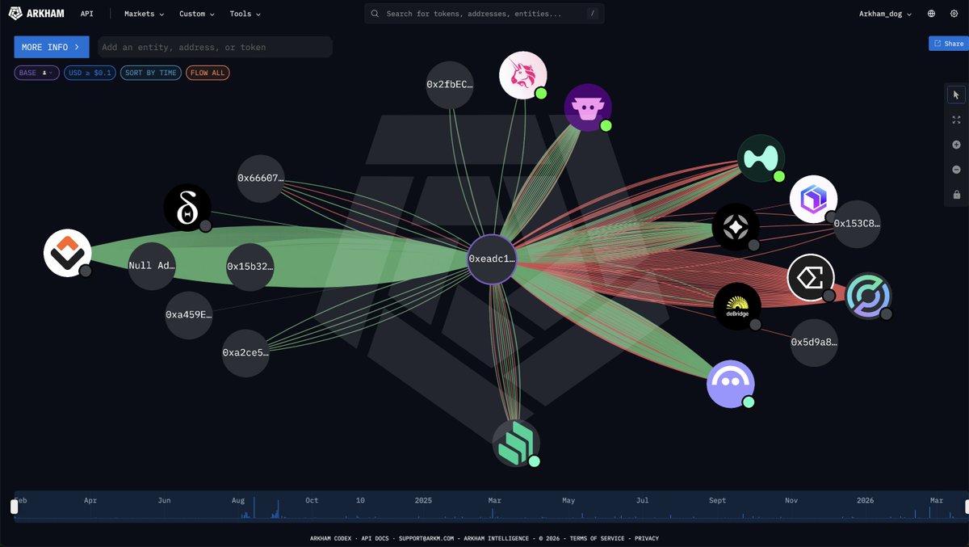
Task: Expand the Markets dropdown menu
Action: pos(144,14)
